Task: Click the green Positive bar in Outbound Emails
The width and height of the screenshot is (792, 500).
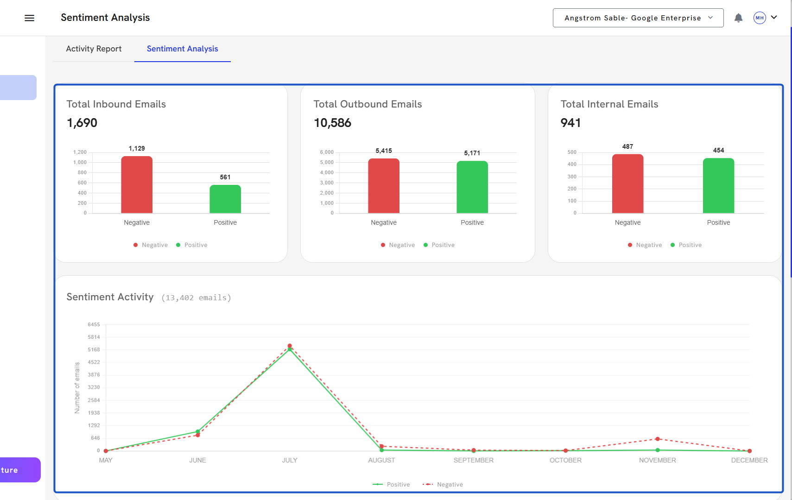Action: pos(472,187)
